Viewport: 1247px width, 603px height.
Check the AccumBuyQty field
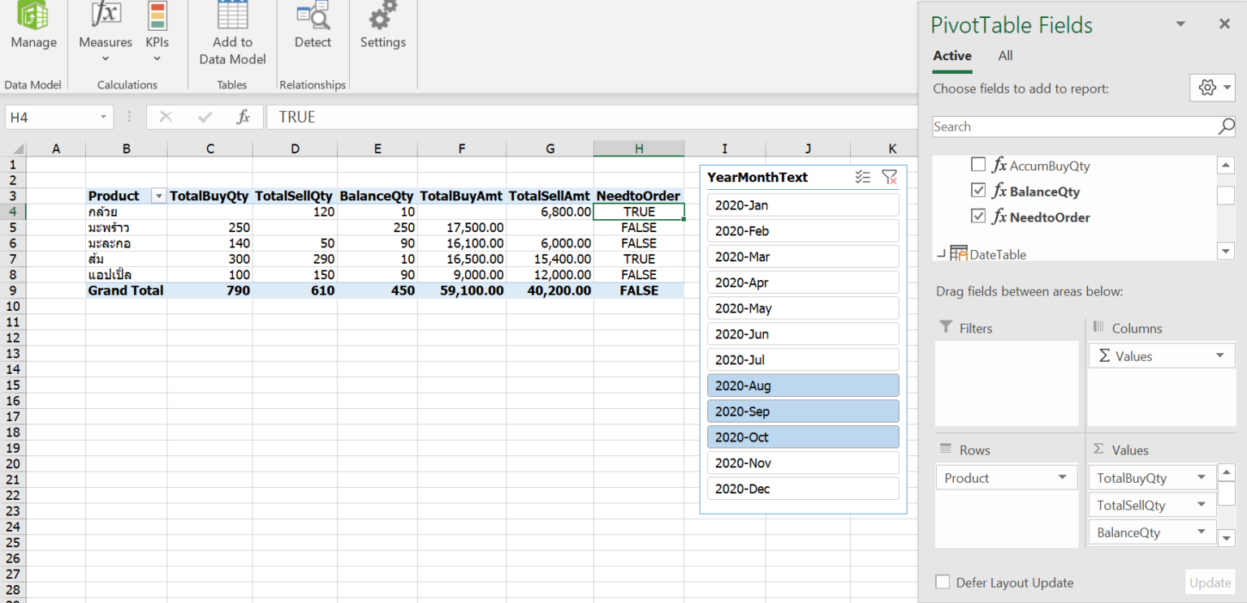978,166
